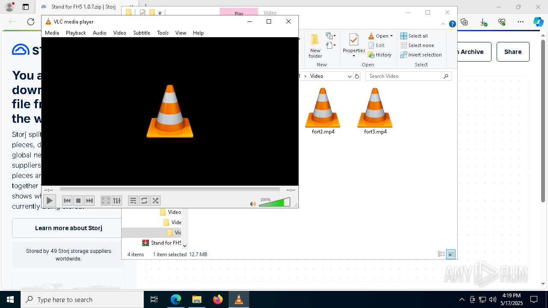The image size is (548, 308).
Task: Click Explorer Help question mark icon
Action: [x=452, y=24]
